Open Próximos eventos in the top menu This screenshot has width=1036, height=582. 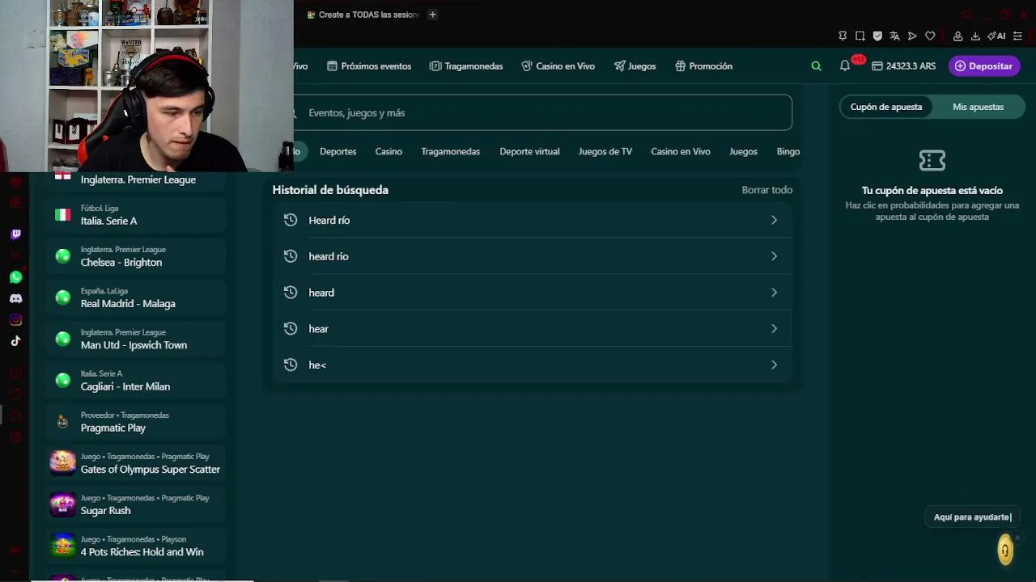click(369, 66)
